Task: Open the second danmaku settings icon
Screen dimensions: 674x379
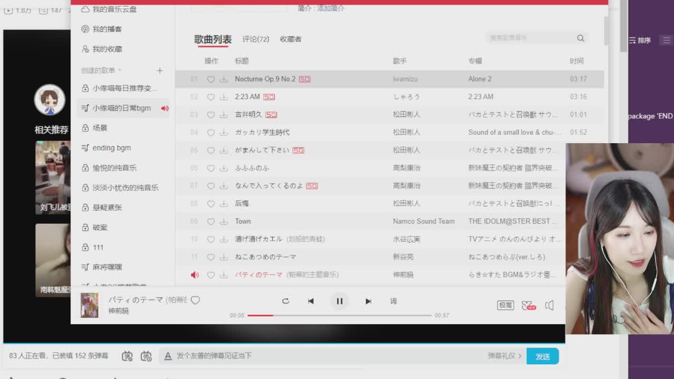Action: click(146, 356)
